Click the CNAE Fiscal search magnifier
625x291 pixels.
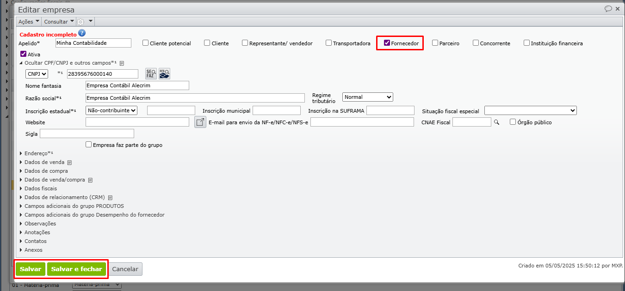click(x=496, y=122)
